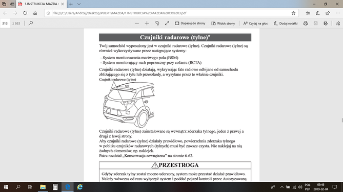Open a new tab with plus

click(x=71, y=4)
